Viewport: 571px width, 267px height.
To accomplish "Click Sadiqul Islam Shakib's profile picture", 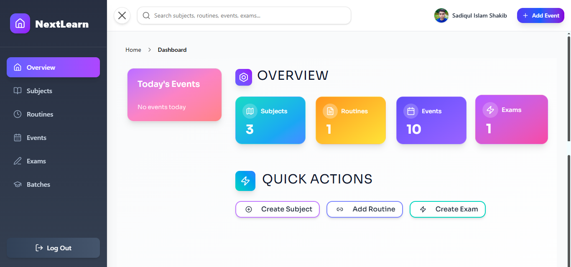I will (x=441, y=15).
